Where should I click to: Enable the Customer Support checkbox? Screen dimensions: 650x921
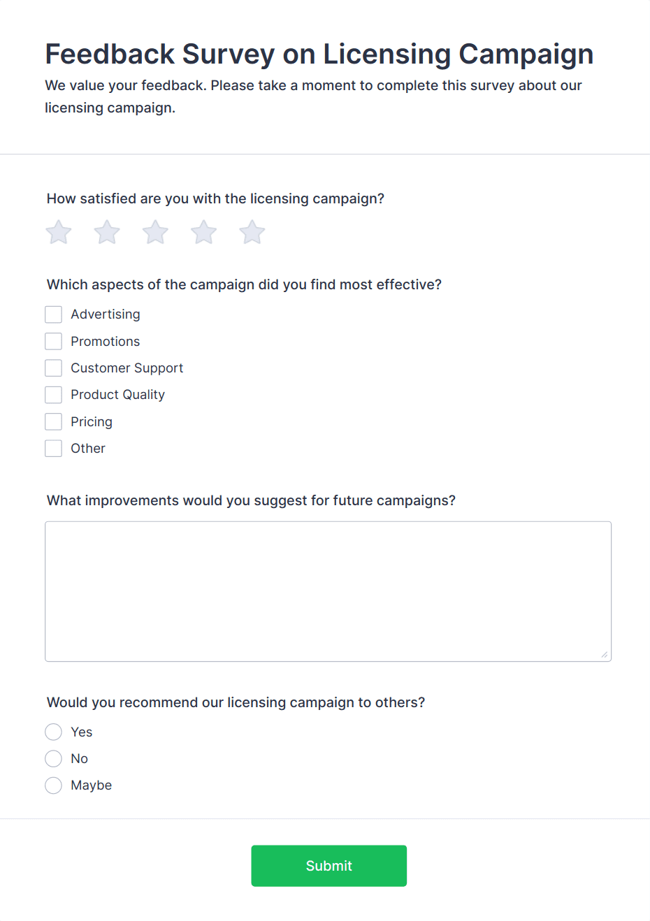[x=54, y=368]
